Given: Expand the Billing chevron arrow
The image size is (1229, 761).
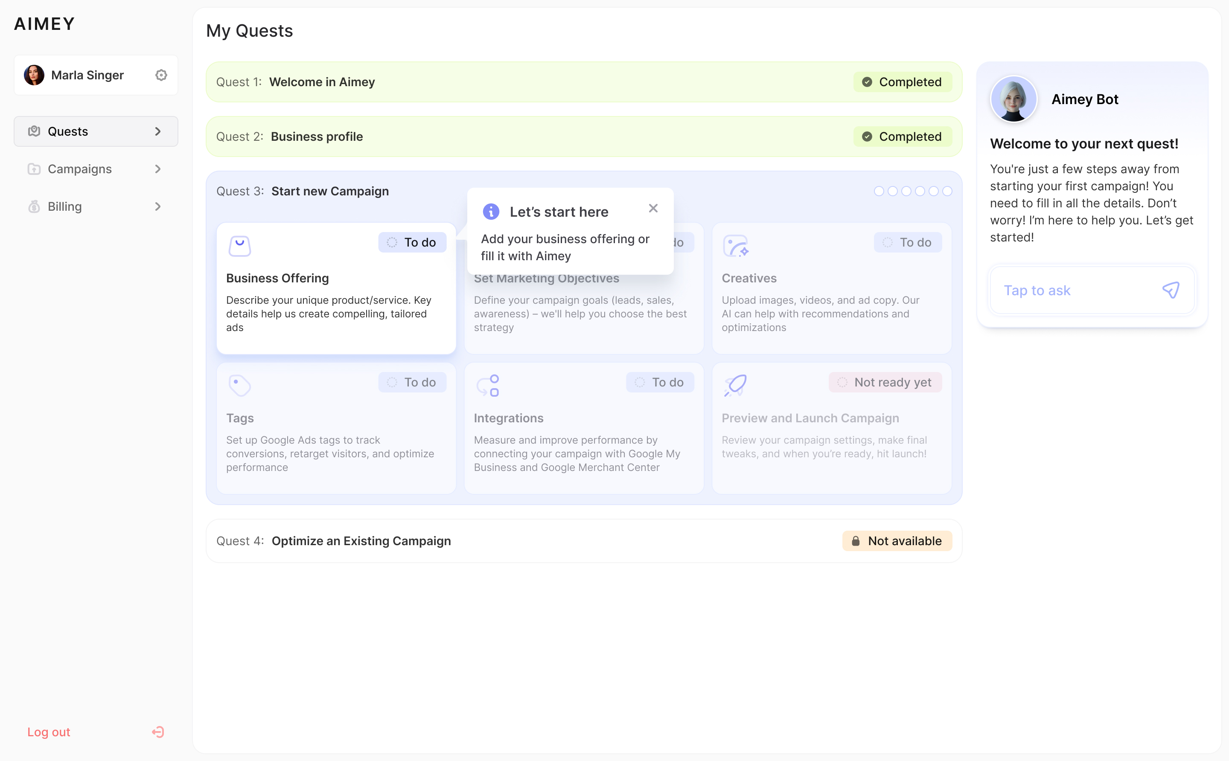Looking at the screenshot, I should 158,207.
